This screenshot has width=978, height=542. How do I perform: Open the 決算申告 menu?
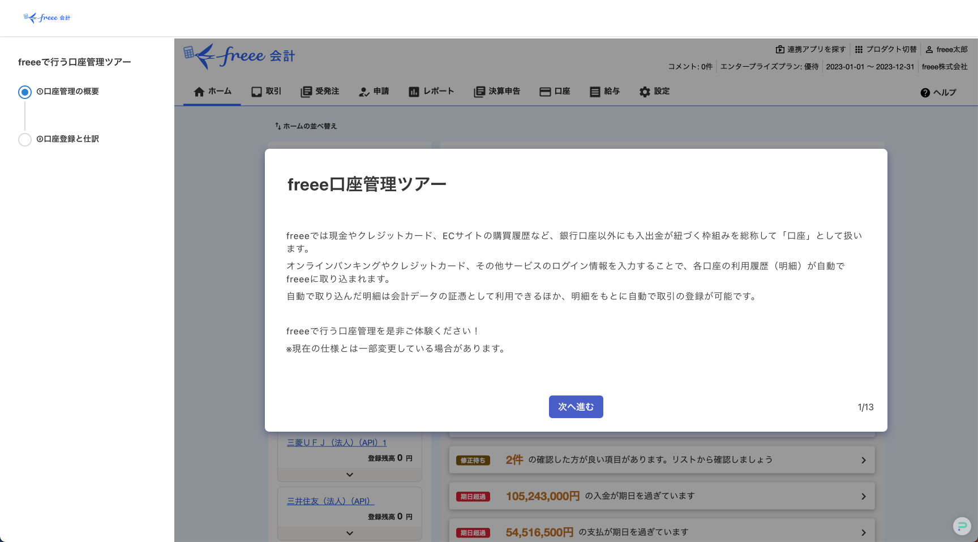[x=497, y=92]
